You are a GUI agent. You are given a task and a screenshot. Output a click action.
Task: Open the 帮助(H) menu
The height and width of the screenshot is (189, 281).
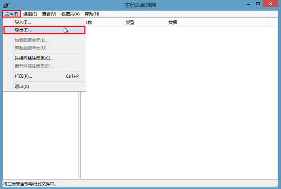pos(92,14)
